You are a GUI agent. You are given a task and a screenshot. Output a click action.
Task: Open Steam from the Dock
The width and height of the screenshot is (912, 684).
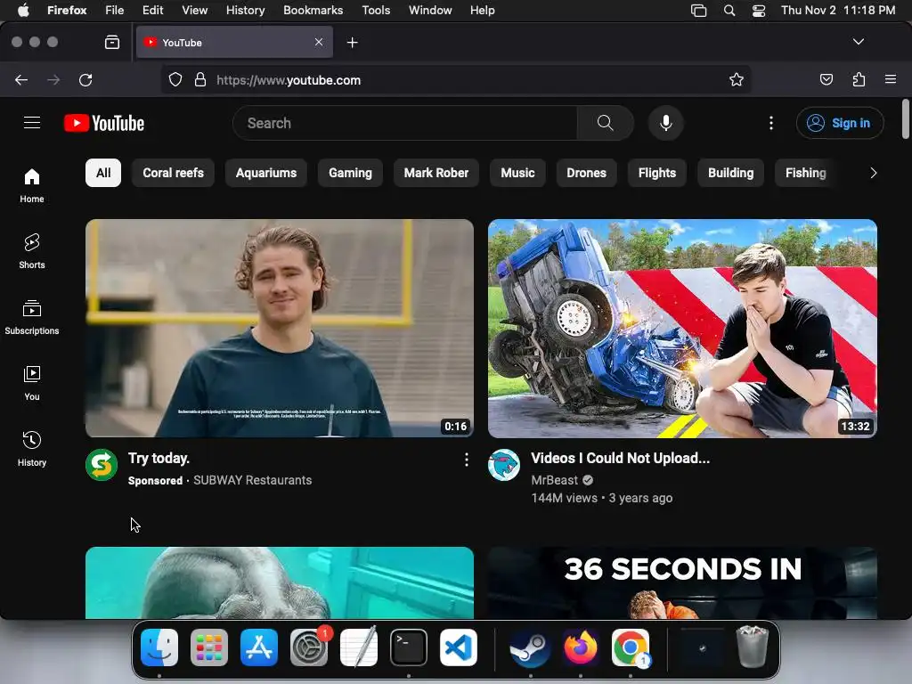pyautogui.click(x=531, y=647)
